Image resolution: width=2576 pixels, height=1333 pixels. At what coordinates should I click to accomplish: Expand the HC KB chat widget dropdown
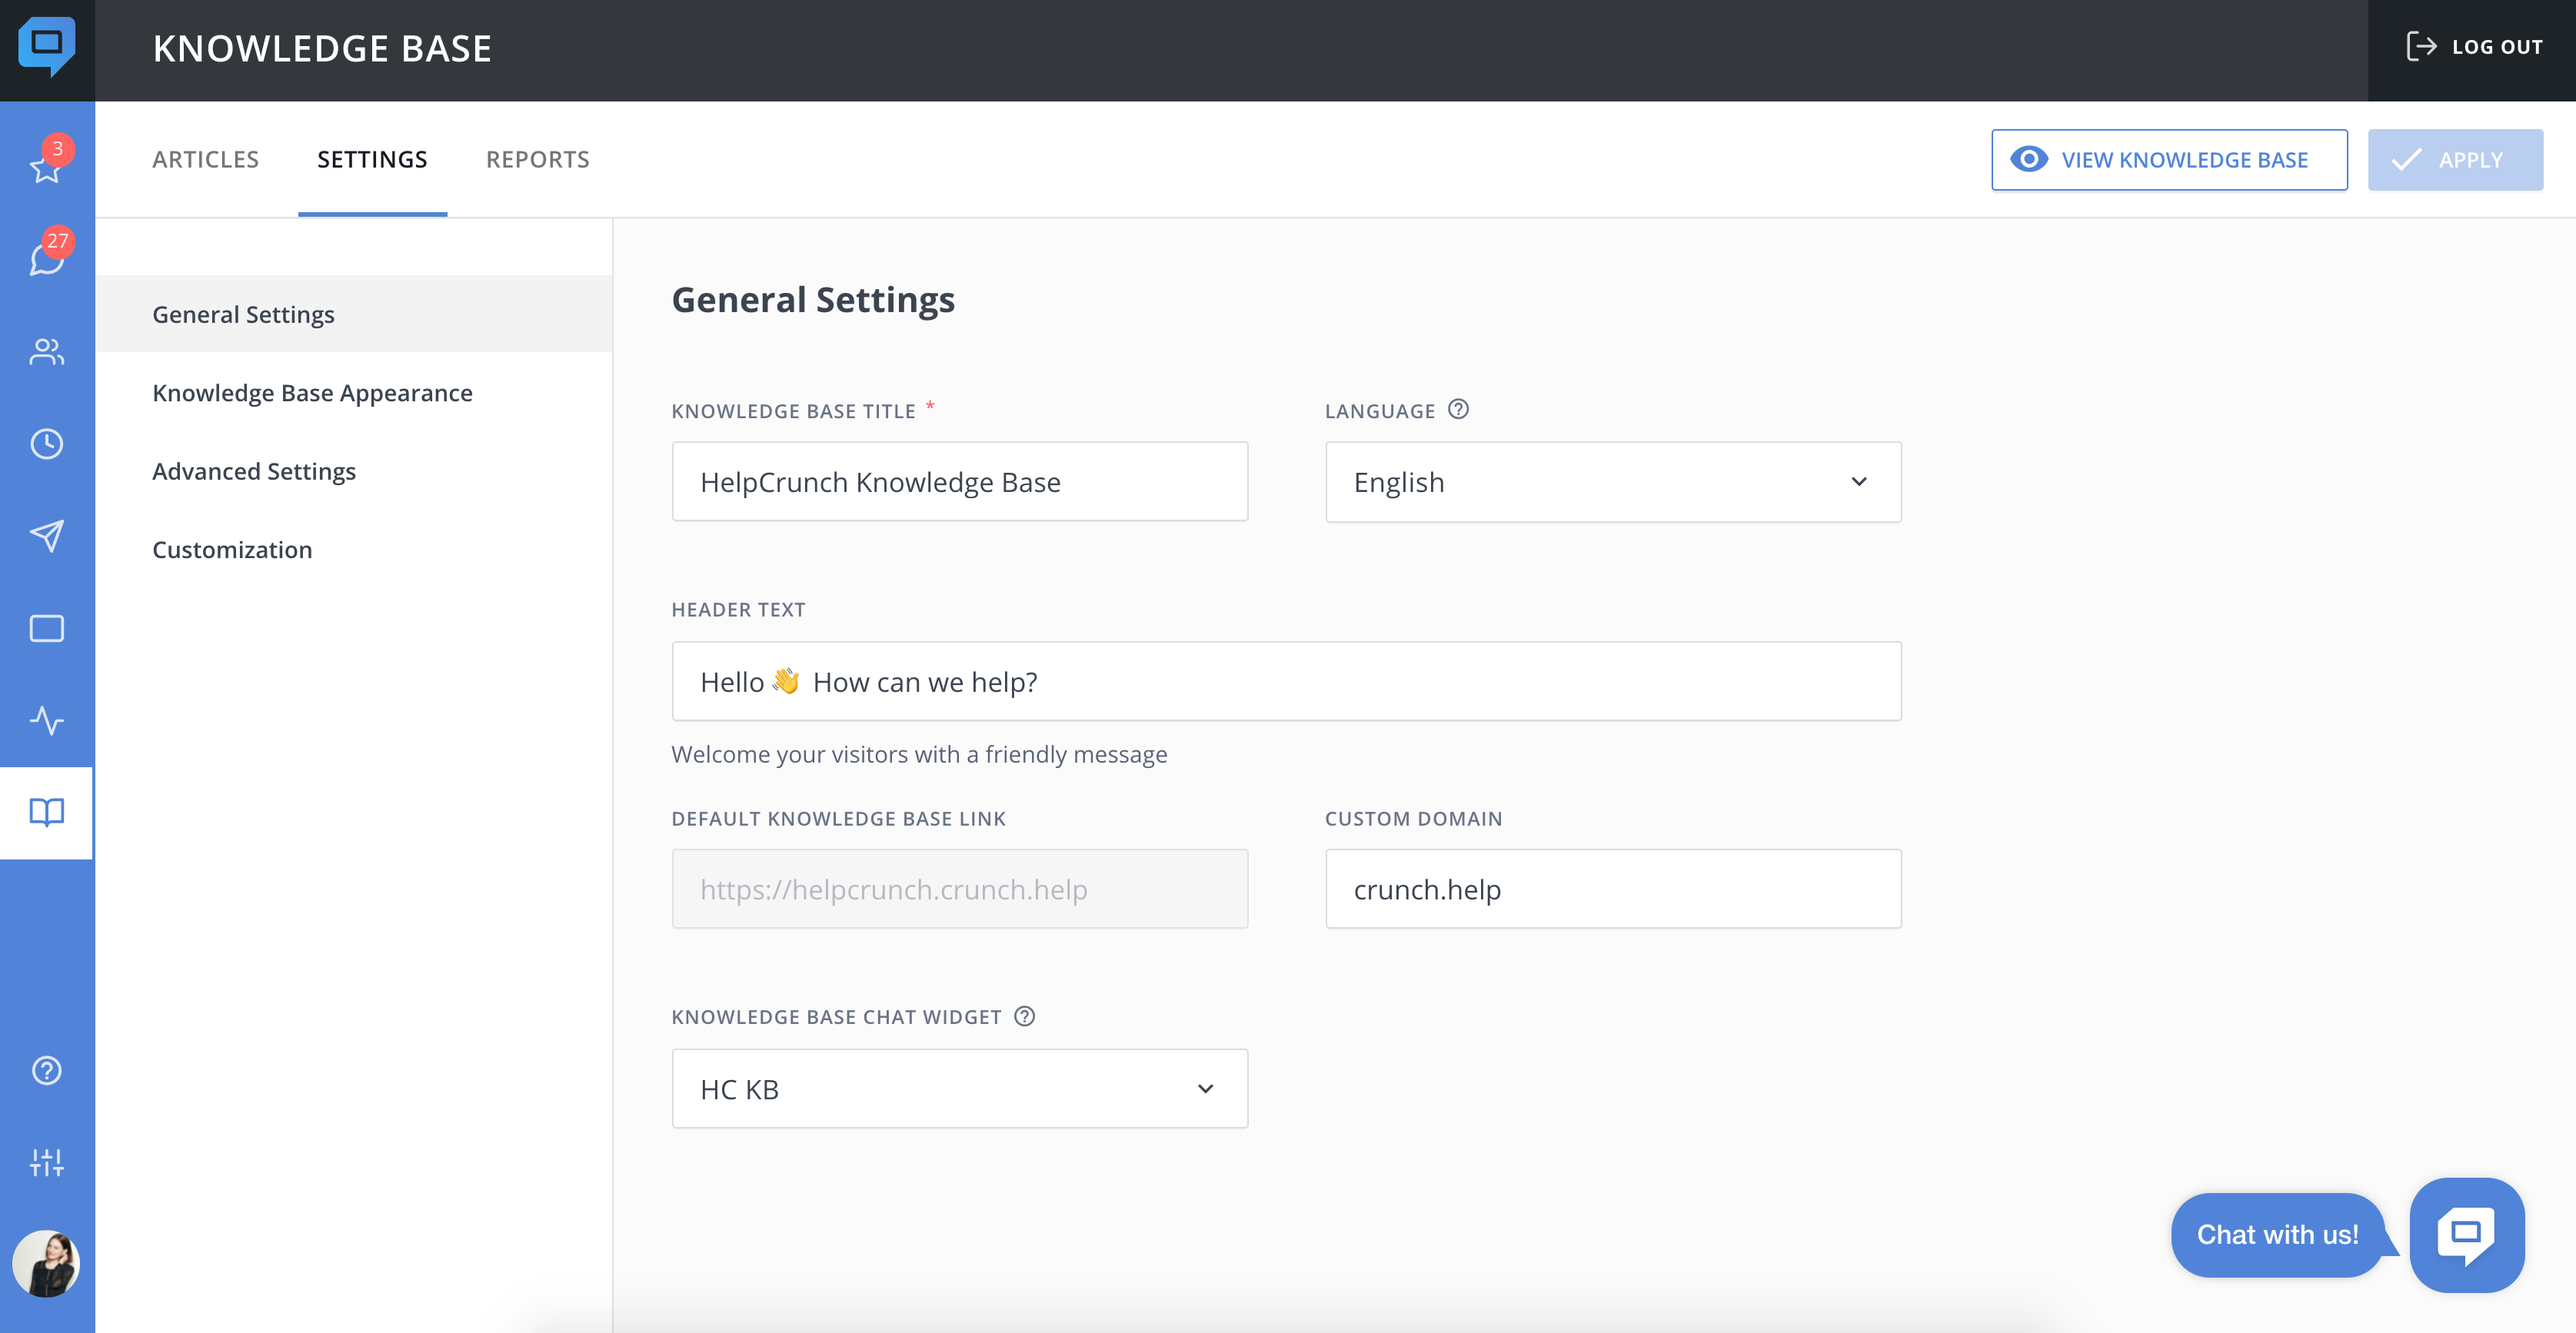960,1089
